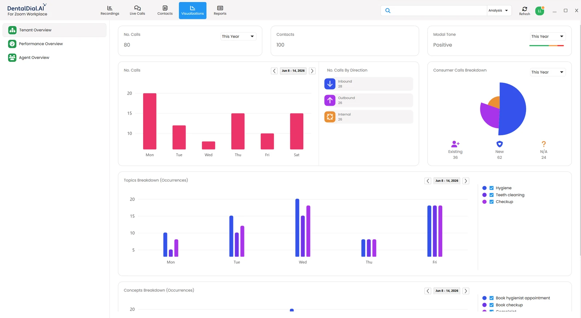The image size is (581, 318).
Task: Click the Outbound 26 calls row
Action: pyautogui.click(x=369, y=100)
